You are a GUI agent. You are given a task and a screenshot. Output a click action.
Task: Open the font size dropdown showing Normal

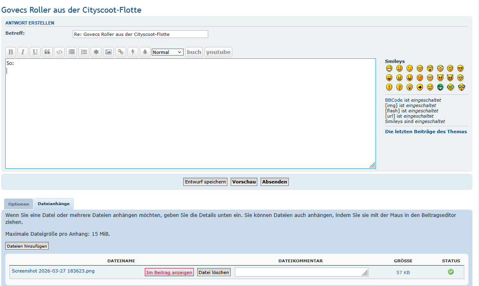click(167, 52)
